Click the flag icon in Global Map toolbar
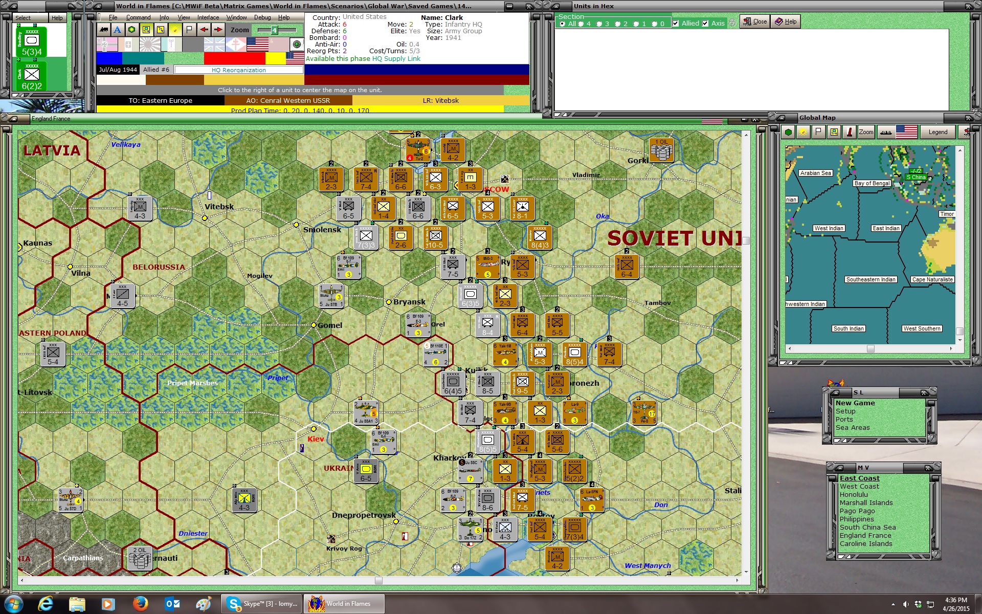Viewport: 982px width, 614px height. [x=819, y=132]
